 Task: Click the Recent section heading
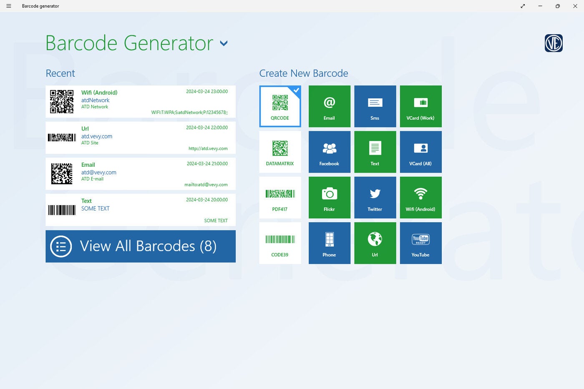60,73
